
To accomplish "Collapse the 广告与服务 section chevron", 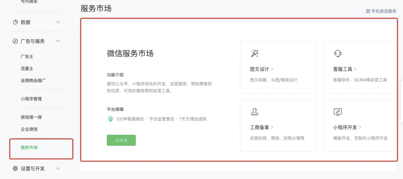I will pyautogui.click(x=58, y=41).
